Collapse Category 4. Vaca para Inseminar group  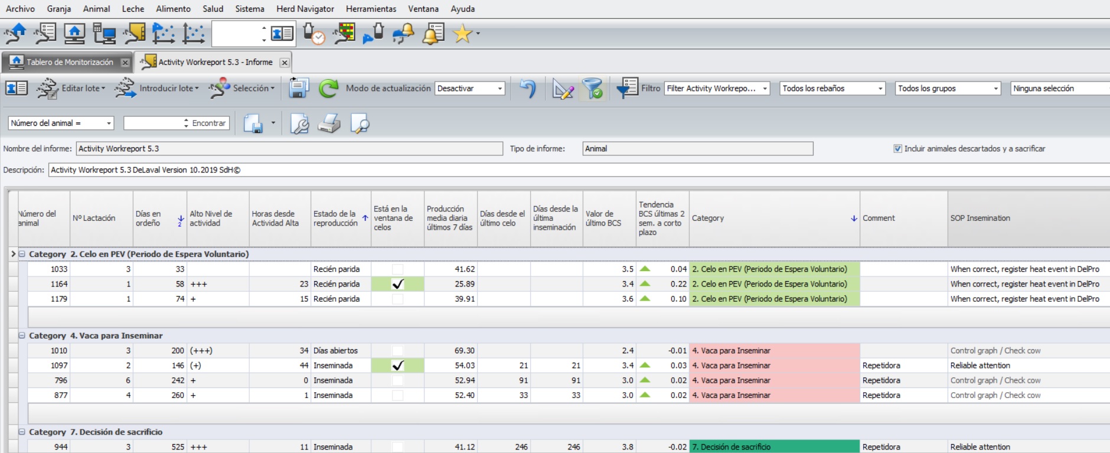tap(22, 335)
